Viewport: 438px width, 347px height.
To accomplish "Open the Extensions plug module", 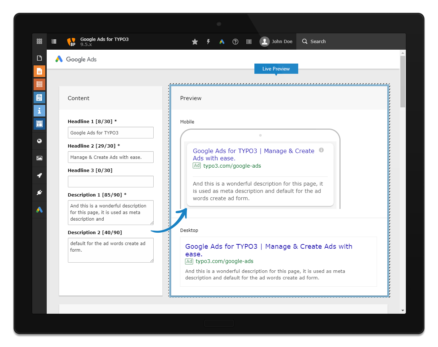I will 39,192.
